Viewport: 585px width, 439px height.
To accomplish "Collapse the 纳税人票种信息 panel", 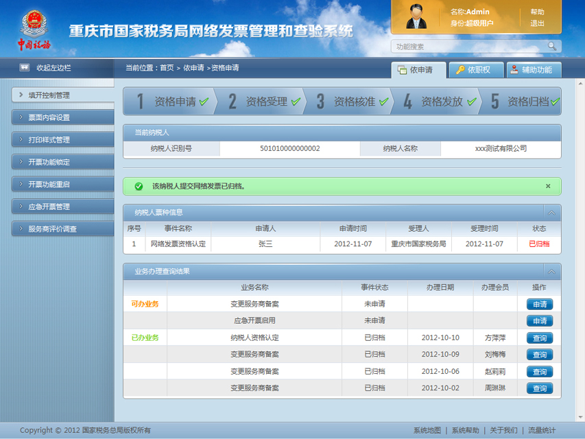I will tap(551, 213).
